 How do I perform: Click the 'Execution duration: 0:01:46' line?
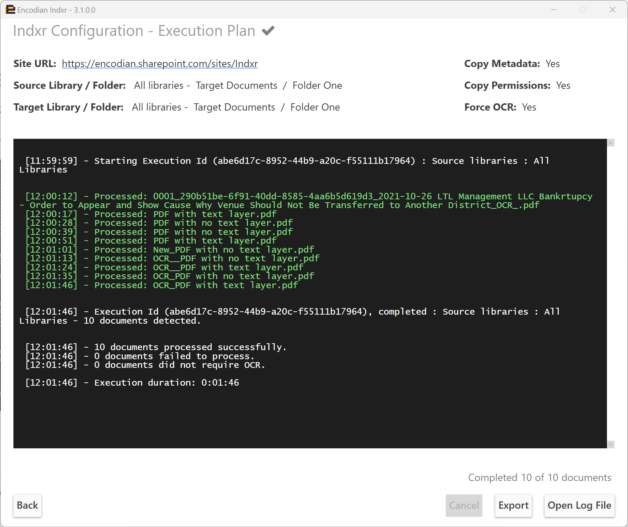coord(132,383)
